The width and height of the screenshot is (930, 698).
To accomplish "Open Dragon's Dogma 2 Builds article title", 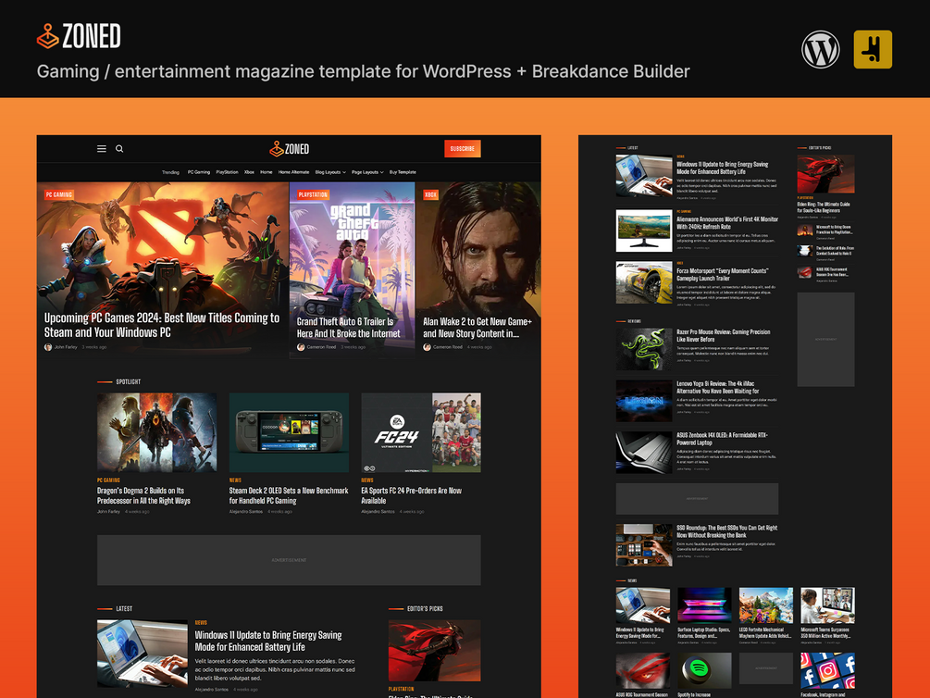I will pos(143,495).
